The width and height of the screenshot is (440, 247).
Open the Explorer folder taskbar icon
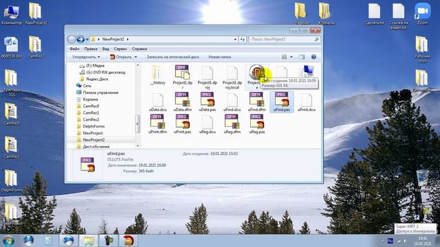pos(88,241)
